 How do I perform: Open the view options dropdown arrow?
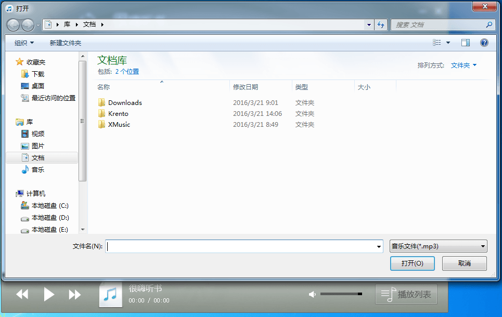click(448, 43)
